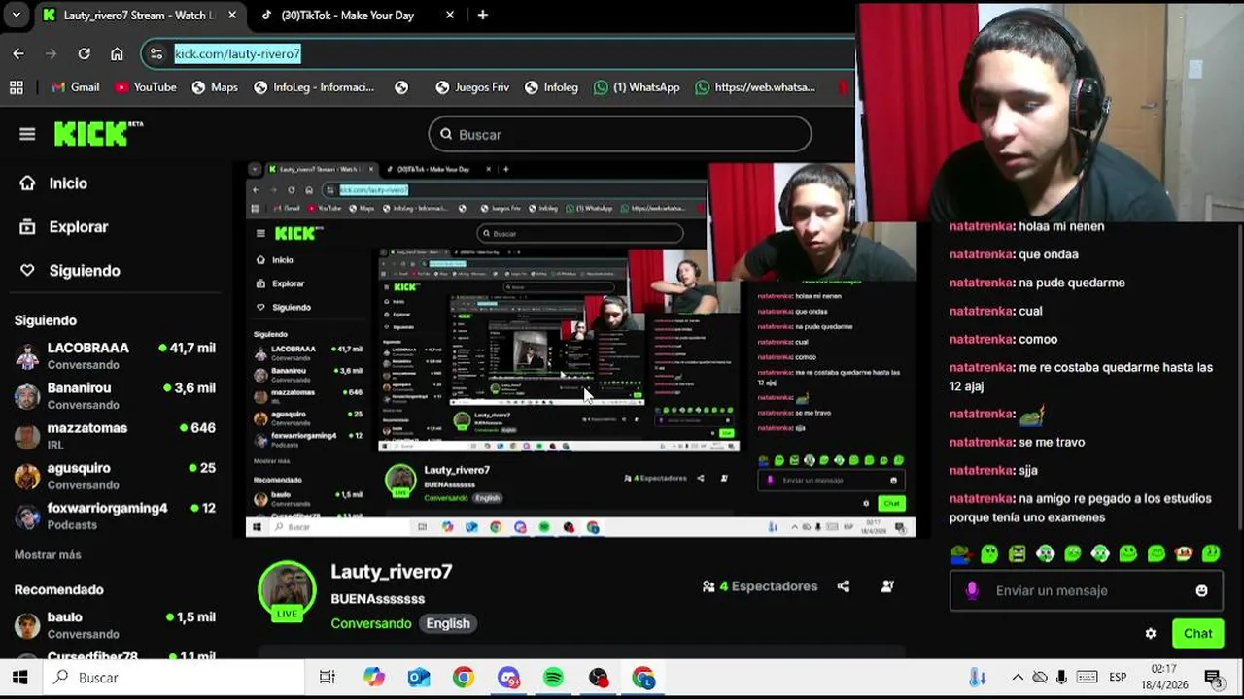Open the Kick hamburger menu
The height and width of the screenshot is (699, 1244).
27,134
